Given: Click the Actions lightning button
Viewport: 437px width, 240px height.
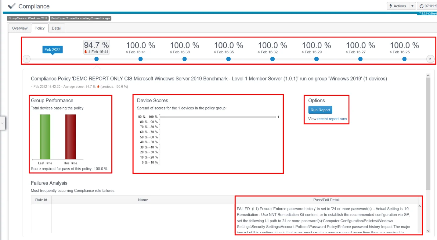Looking at the screenshot, I should (398, 6).
